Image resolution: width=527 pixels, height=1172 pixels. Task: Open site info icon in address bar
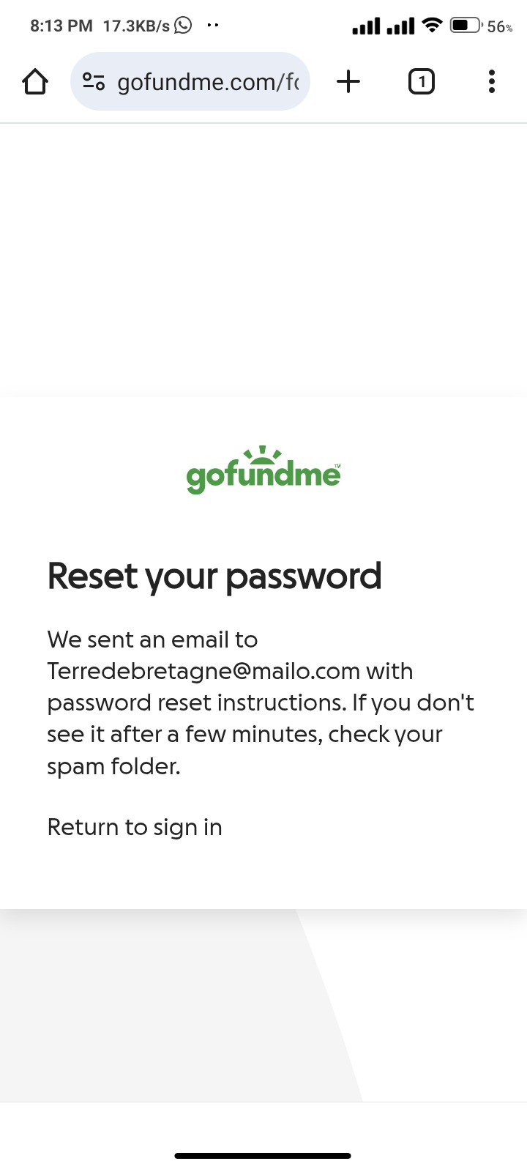tap(93, 81)
